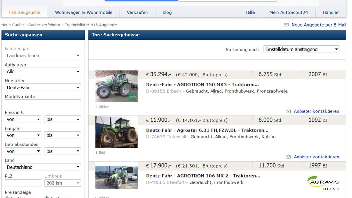Open the Land Deutschland dropdown
The width and height of the screenshot is (352, 198).
tap(43, 167)
